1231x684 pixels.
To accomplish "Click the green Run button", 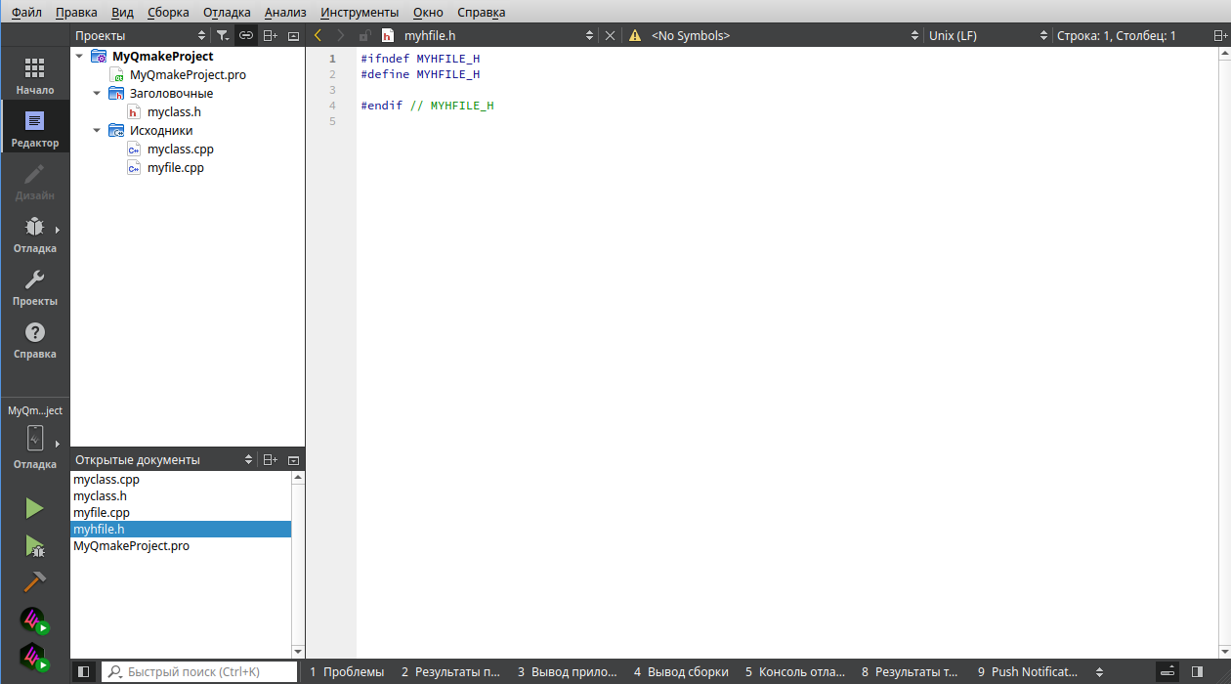I will (x=34, y=508).
